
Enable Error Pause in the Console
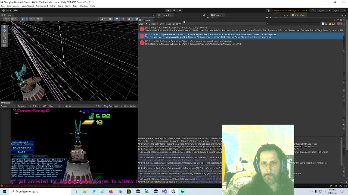(x=165, y=24)
